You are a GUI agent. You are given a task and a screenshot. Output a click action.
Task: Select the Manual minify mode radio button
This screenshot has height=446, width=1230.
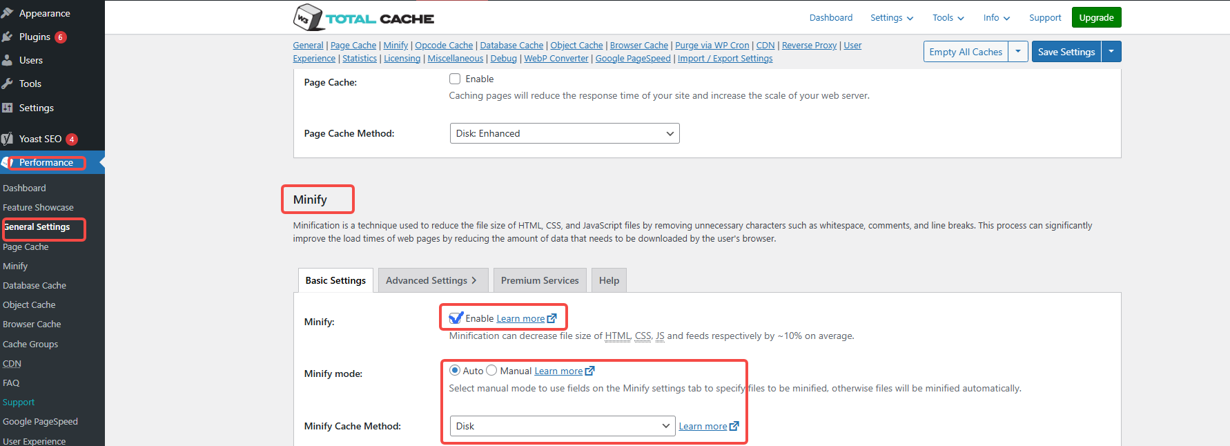click(491, 371)
